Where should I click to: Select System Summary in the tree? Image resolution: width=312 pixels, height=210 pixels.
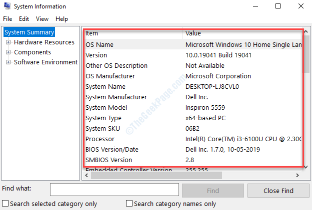pyautogui.click(x=29, y=32)
